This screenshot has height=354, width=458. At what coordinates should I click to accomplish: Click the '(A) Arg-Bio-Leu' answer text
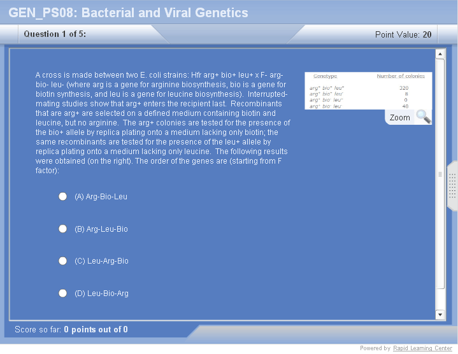(101, 197)
